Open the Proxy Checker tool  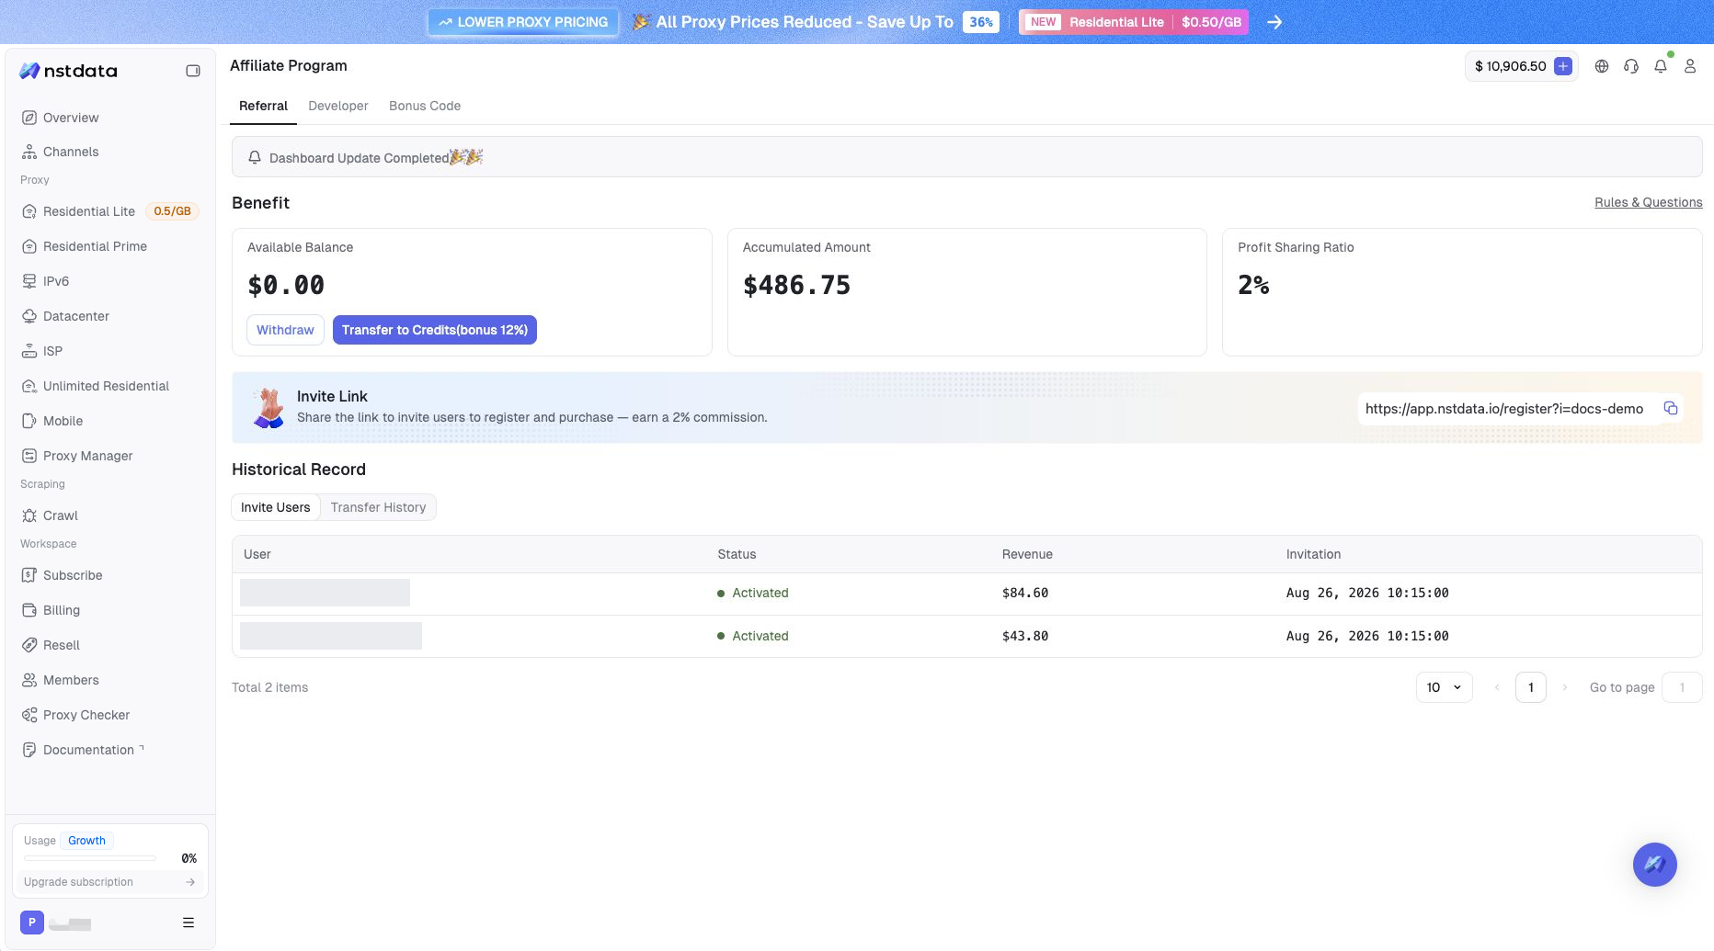(x=110, y=715)
